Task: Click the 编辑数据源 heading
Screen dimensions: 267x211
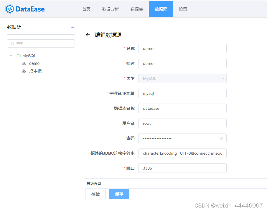Action: (108, 35)
